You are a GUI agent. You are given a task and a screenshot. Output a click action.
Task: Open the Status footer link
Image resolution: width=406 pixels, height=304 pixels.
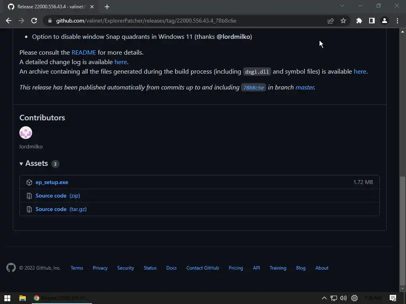click(150, 268)
